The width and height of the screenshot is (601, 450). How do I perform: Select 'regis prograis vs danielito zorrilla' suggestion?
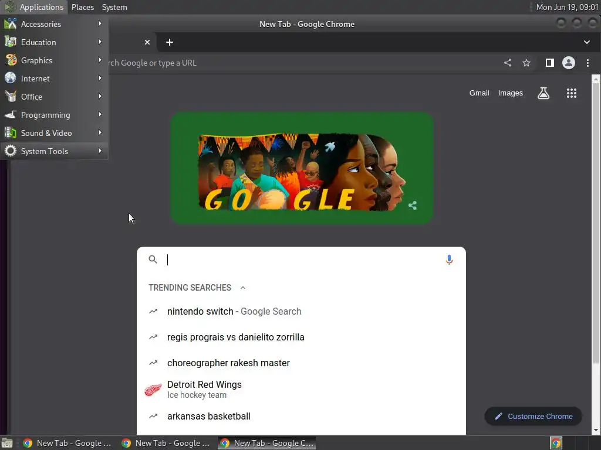pyautogui.click(x=301, y=337)
